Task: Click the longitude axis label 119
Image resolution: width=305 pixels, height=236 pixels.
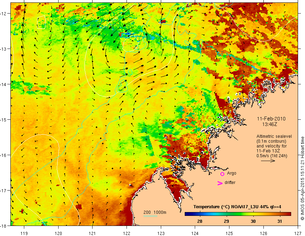Action: 24,233
